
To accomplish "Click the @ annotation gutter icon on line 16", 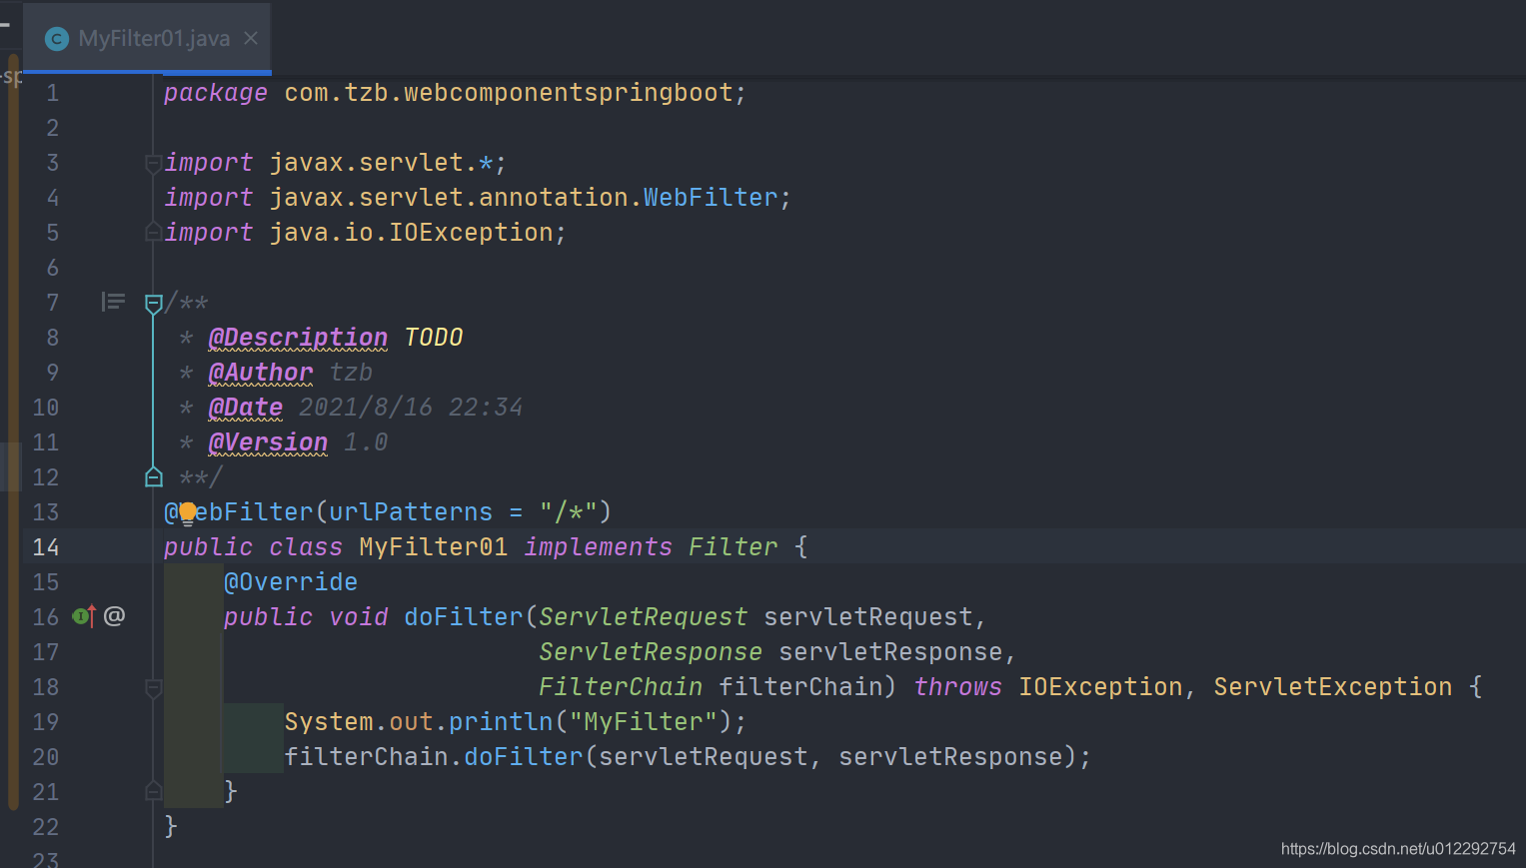I will (x=115, y=615).
